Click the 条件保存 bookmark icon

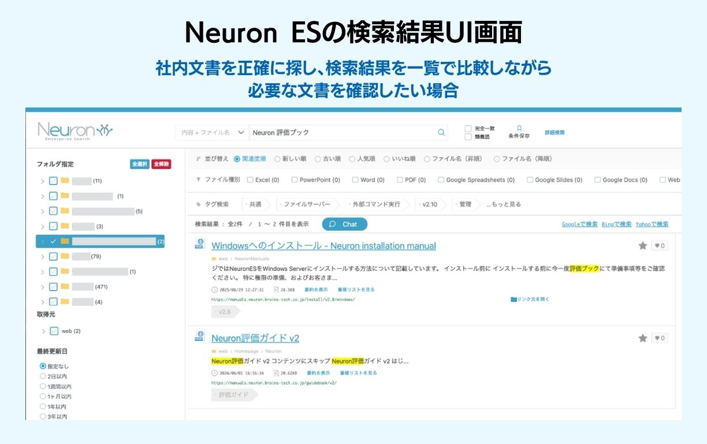pos(519,128)
